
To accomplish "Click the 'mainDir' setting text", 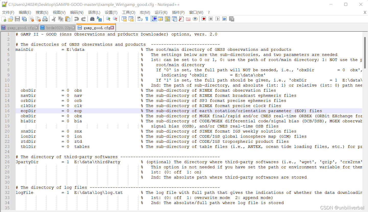I will coord(25,50).
